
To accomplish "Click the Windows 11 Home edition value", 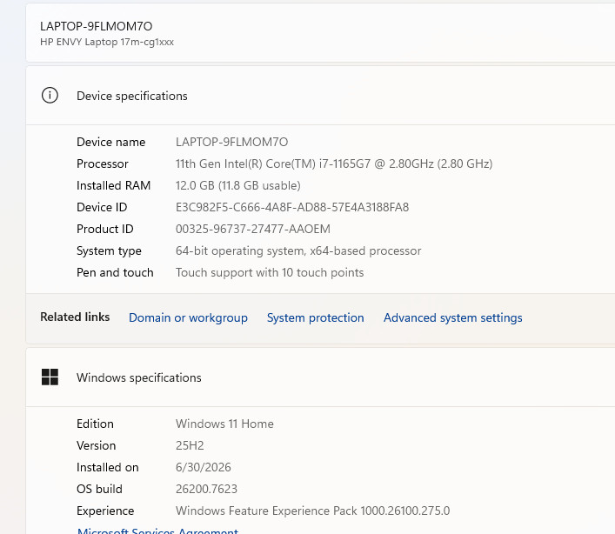I will (x=224, y=424).
